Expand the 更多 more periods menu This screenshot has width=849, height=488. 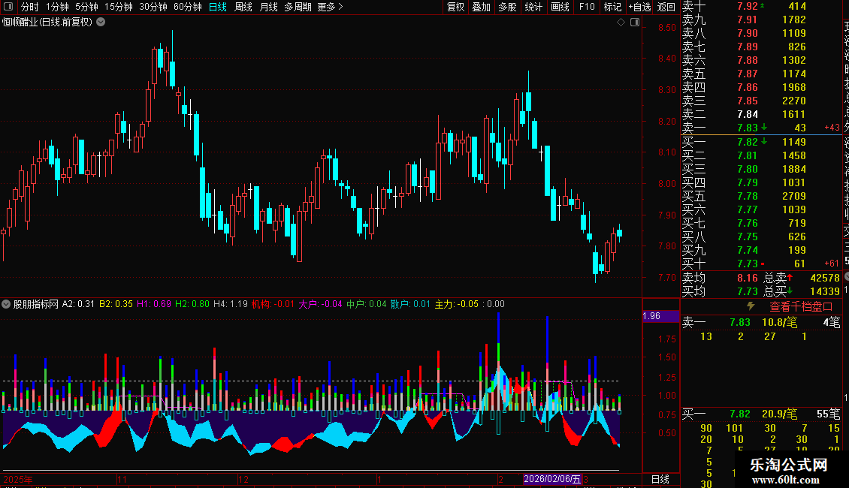(x=330, y=7)
